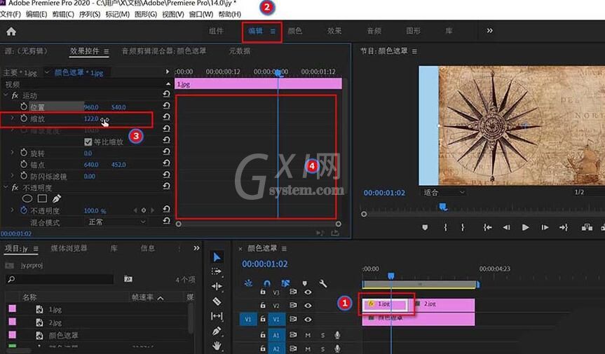Go to the Home screen icon
605x354 pixels.
[x=11, y=32]
